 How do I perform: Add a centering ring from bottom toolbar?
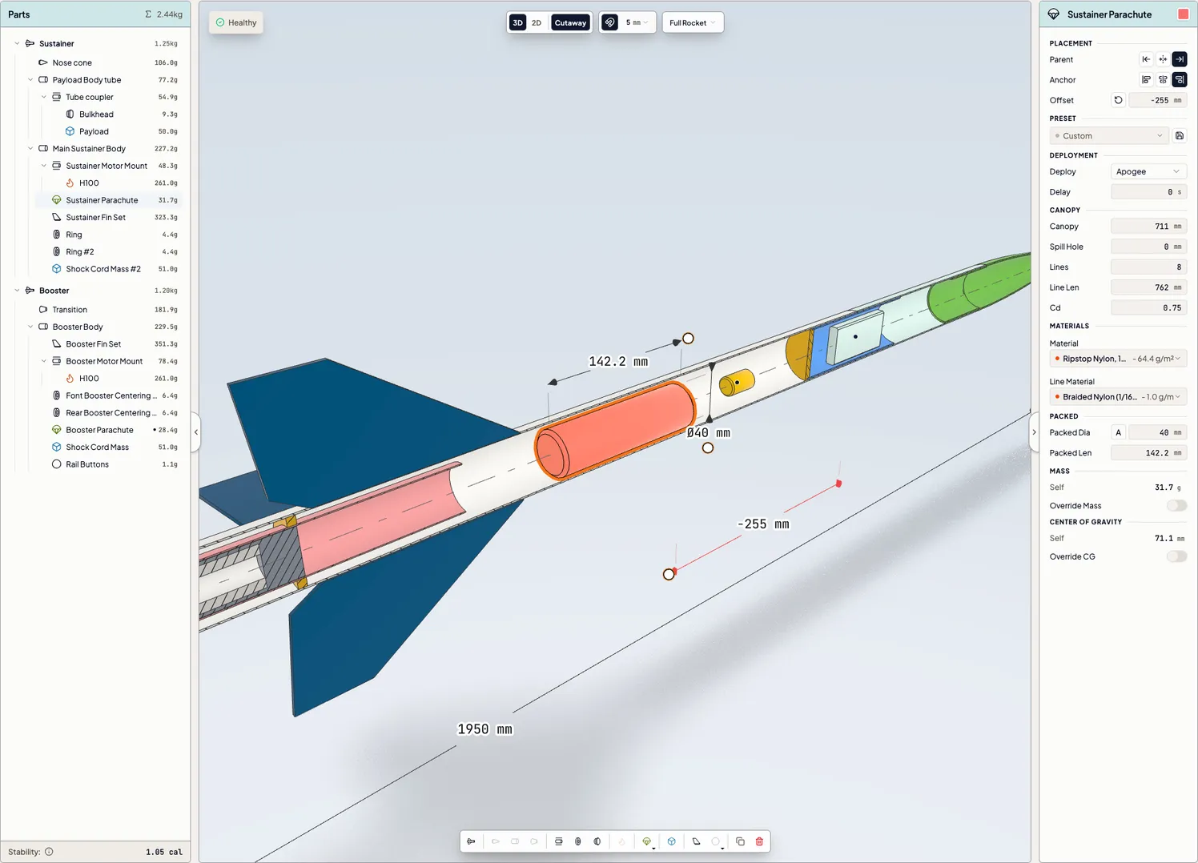coord(578,841)
